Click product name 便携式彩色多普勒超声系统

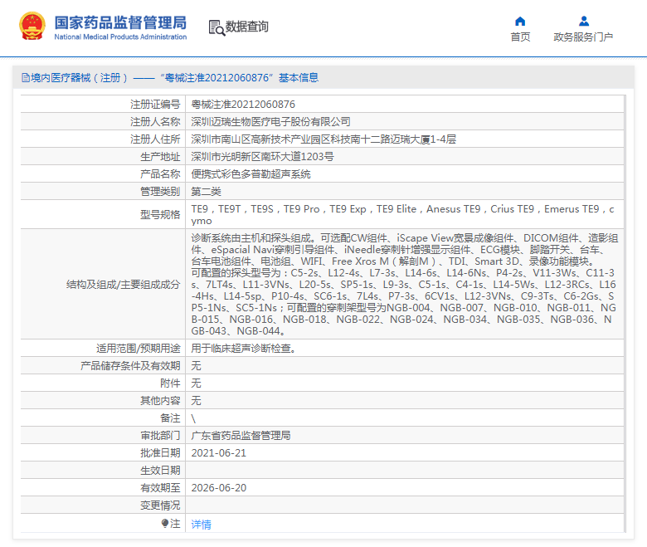tap(251, 173)
